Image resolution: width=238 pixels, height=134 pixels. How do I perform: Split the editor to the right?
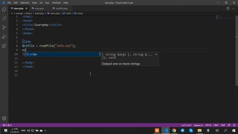228,8
